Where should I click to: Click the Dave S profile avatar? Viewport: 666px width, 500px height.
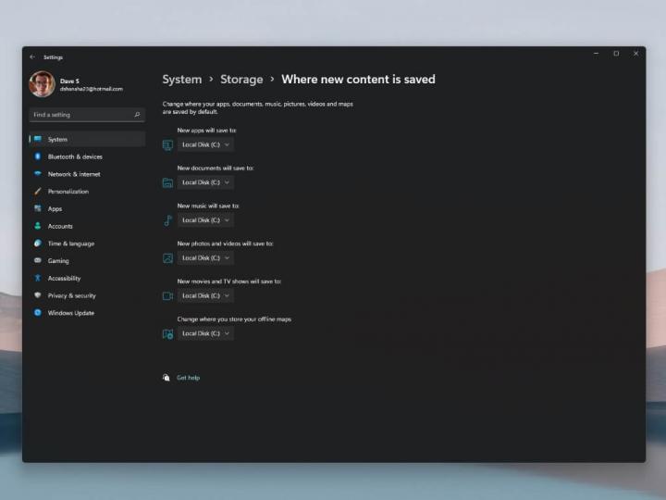point(42,84)
